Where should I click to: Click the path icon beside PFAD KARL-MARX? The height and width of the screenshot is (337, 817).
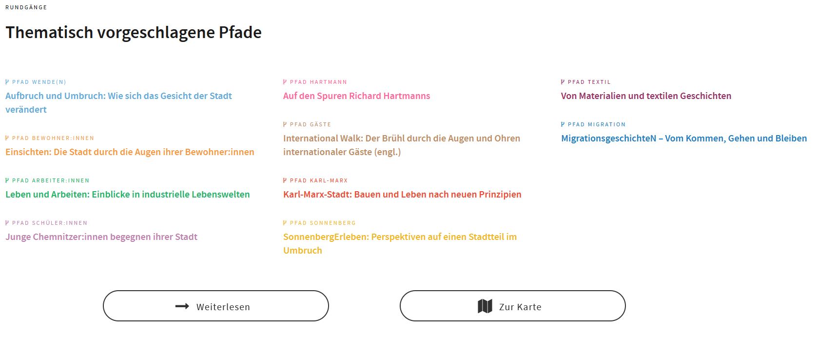(285, 180)
